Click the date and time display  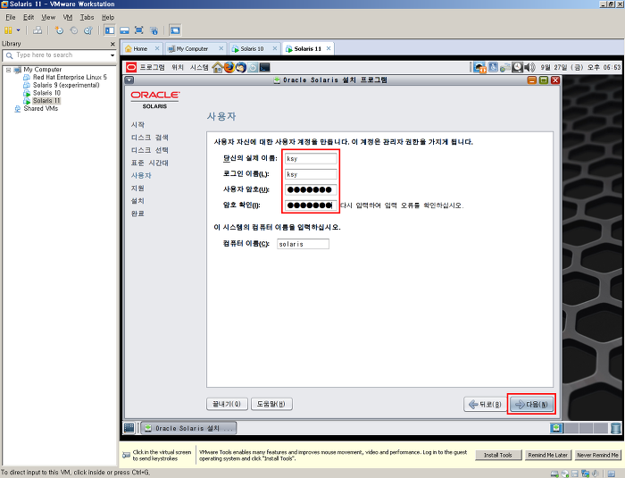tap(580, 67)
